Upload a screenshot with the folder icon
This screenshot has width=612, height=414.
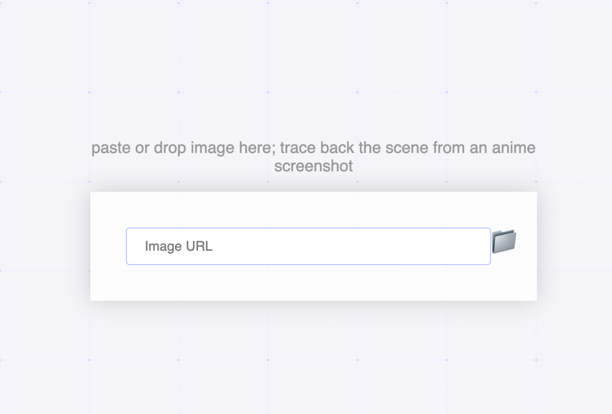click(504, 242)
